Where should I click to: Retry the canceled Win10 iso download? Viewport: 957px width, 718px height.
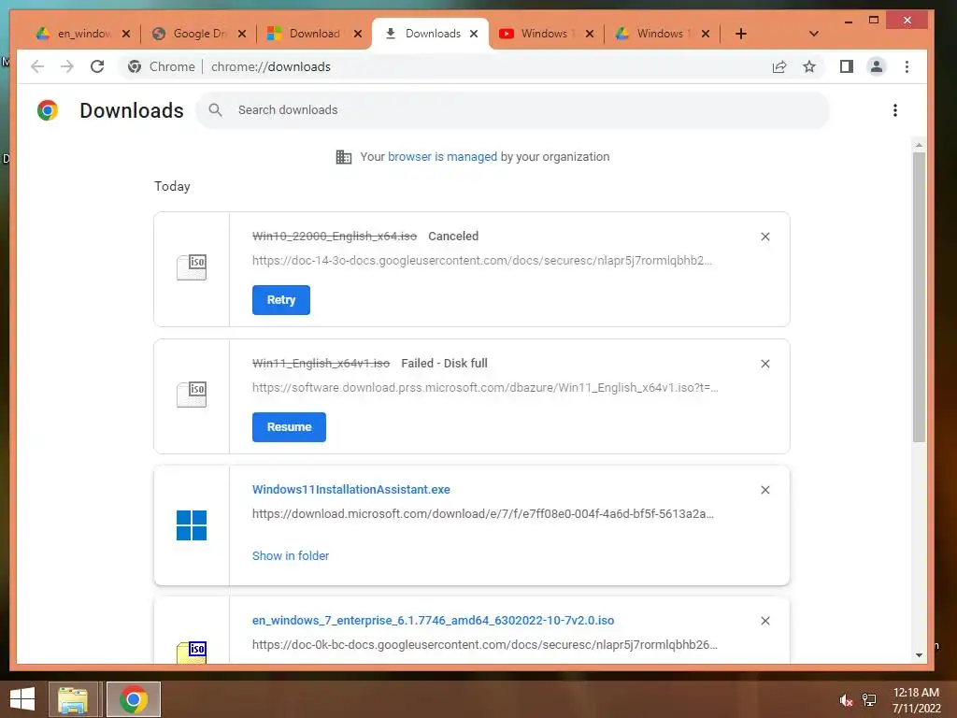tap(281, 300)
